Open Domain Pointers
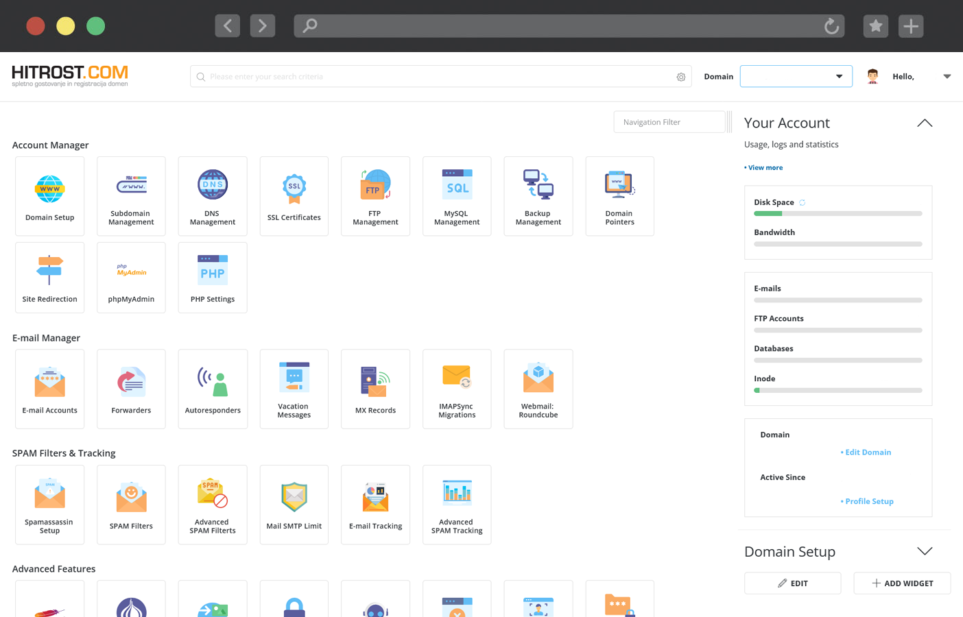The image size is (963, 617). [619, 196]
